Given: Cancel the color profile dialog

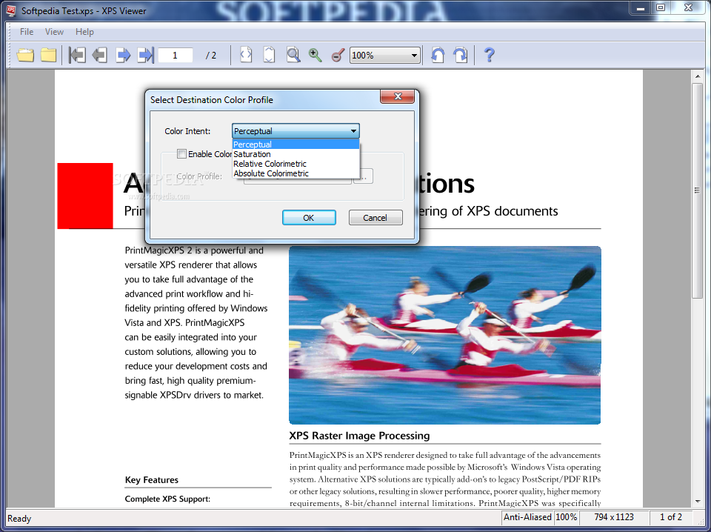Looking at the screenshot, I should pos(375,218).
